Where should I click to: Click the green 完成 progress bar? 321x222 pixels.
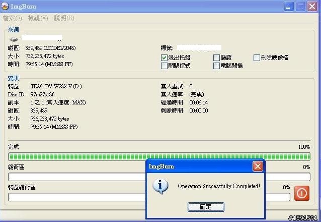point(159,157)
